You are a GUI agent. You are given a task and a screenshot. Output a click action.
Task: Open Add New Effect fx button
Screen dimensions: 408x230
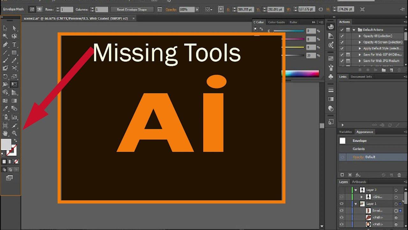[x=358, y=175]
